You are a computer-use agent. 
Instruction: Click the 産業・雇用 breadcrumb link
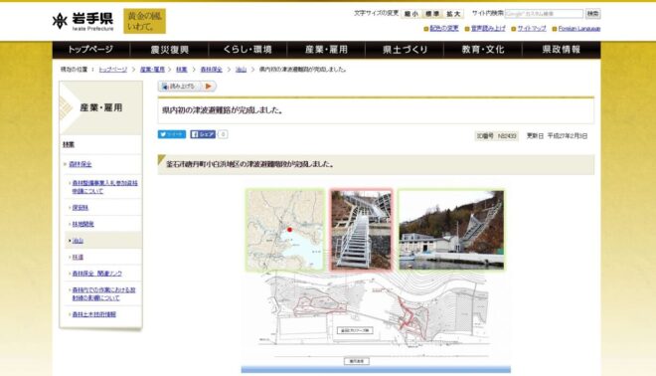152,70
